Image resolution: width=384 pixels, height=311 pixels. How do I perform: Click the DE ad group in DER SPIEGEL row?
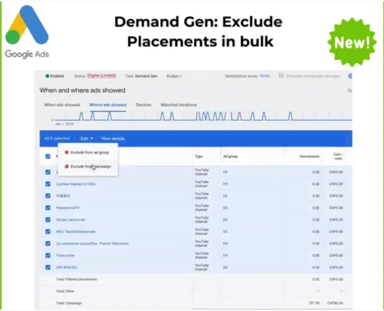(225, 267)
